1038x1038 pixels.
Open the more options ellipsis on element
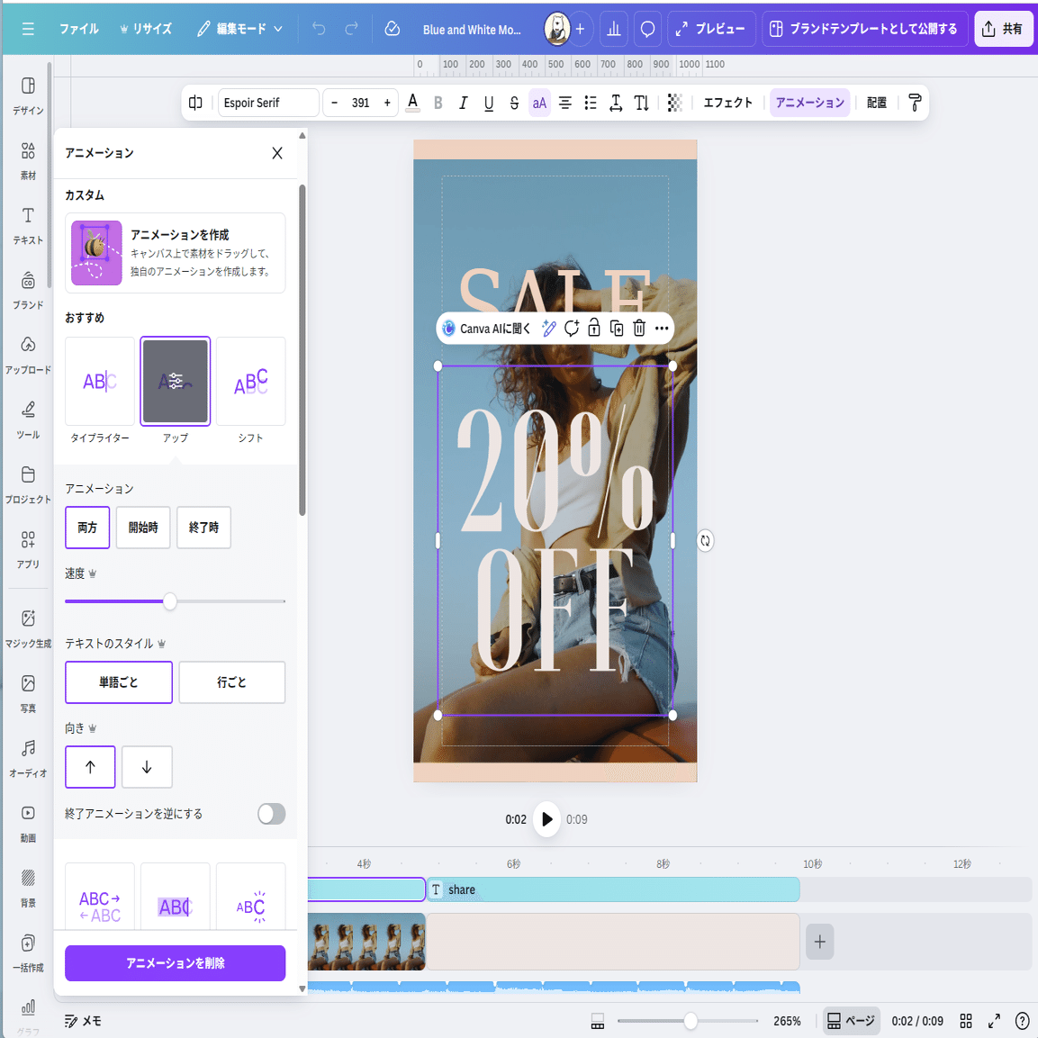tap(662, 328)
